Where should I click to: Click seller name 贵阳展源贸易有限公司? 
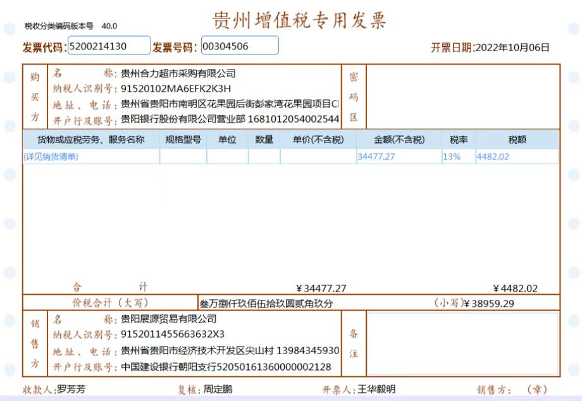(x=168, y=319)
